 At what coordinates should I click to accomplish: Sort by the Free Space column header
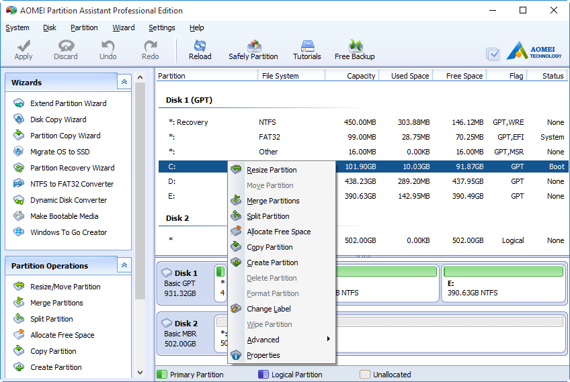click(x=460, y=76)
